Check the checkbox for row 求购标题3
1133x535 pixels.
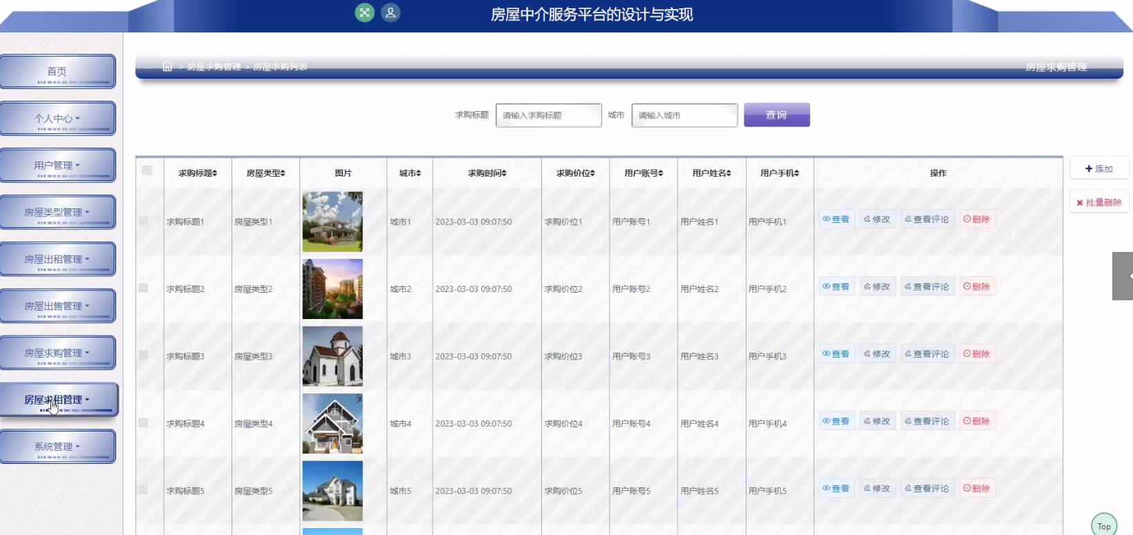pyautogui.click(x=143, y=355)
